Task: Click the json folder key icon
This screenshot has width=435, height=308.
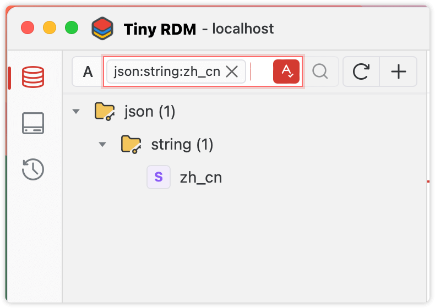Action: pyautogui.click(x=105, y=111)
